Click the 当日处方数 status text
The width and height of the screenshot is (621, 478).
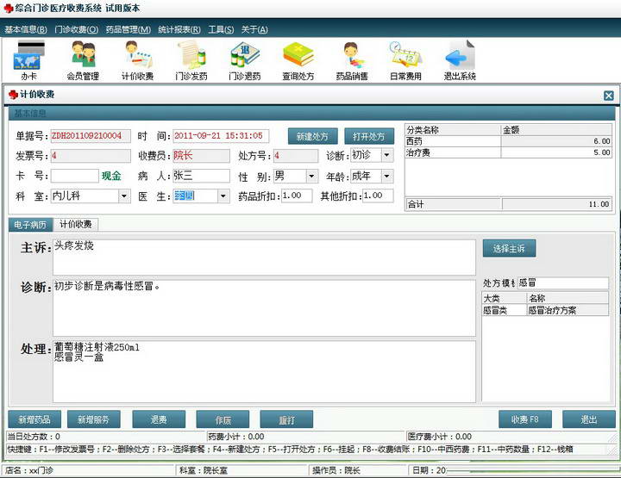coord(34,437)
